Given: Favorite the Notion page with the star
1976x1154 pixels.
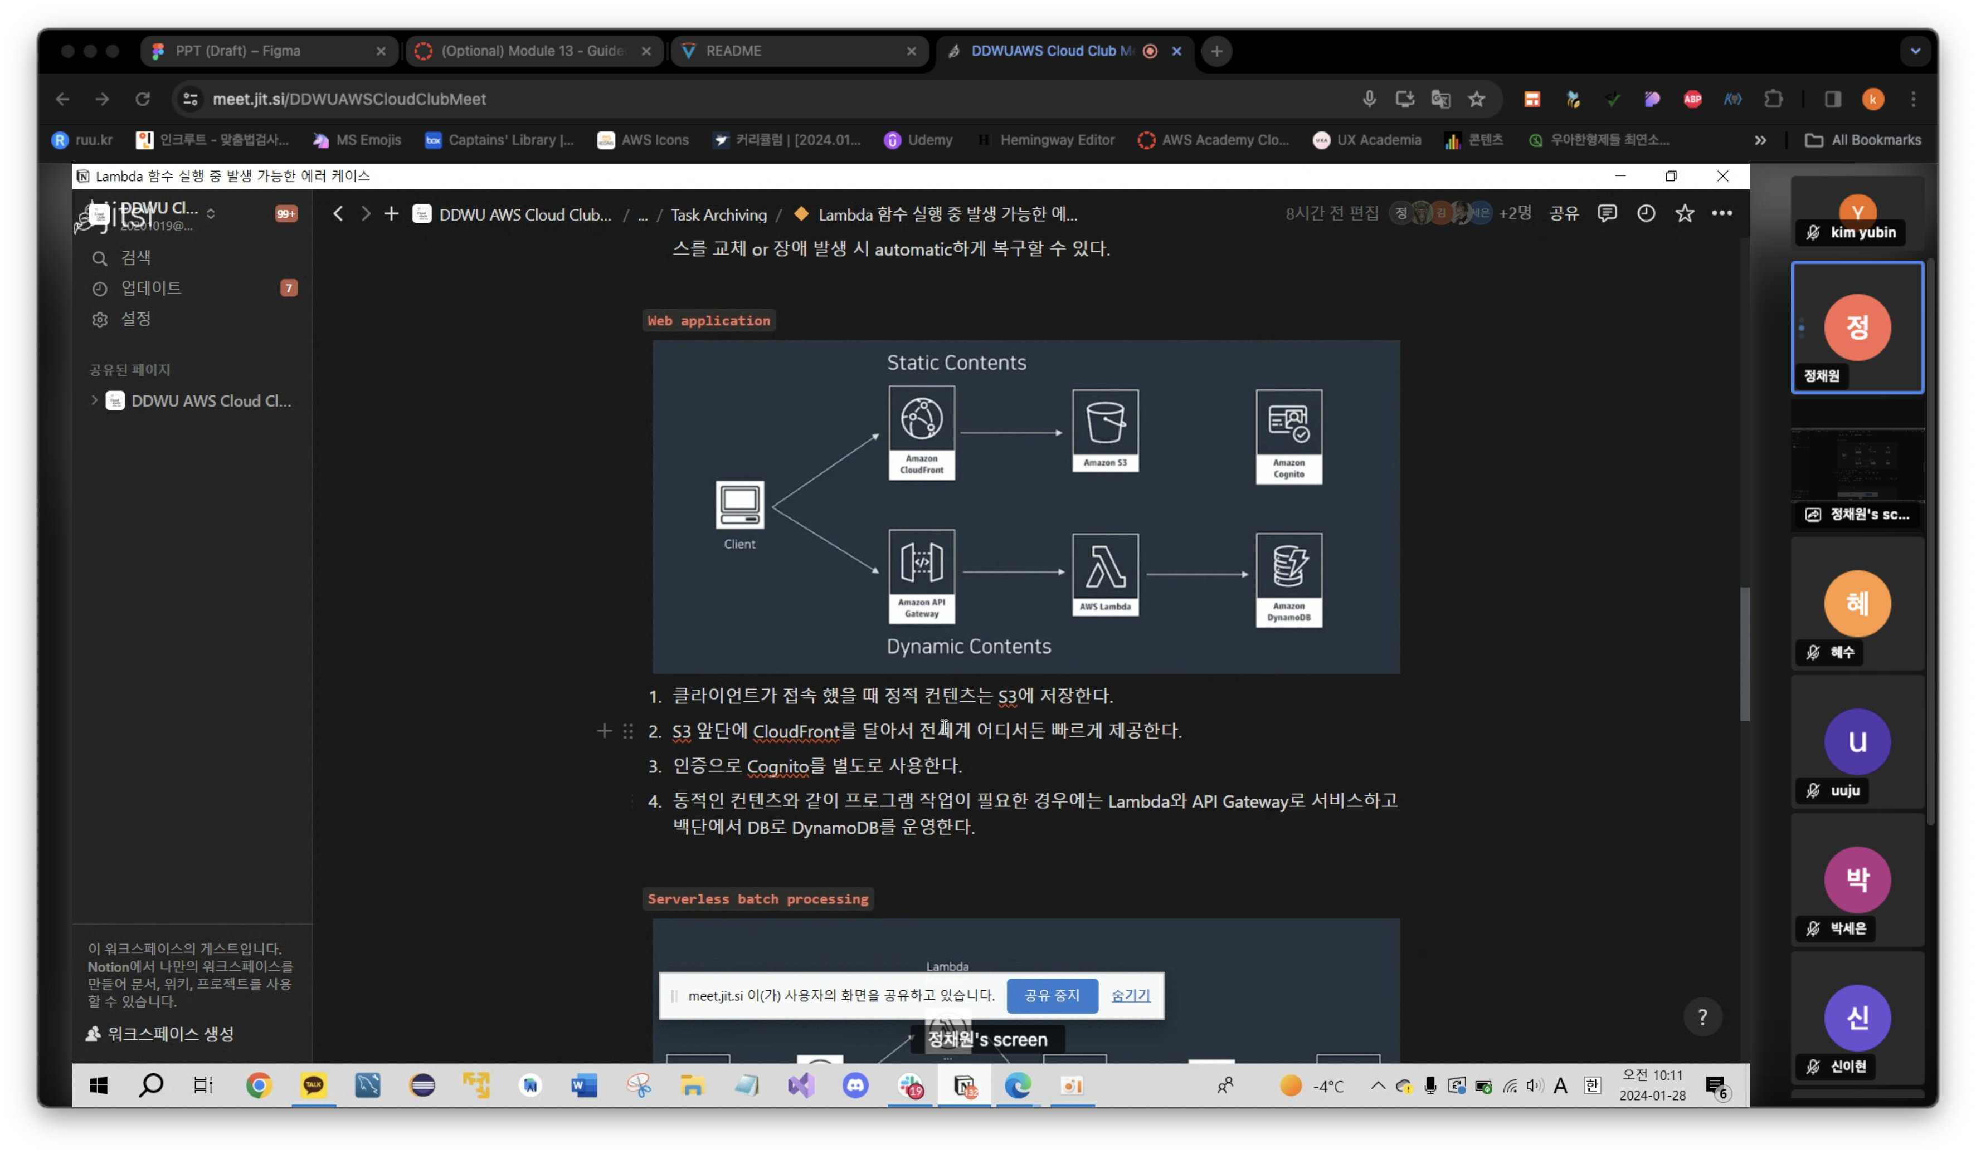Looking at the screenshot, I should (x=1685, y=213).
